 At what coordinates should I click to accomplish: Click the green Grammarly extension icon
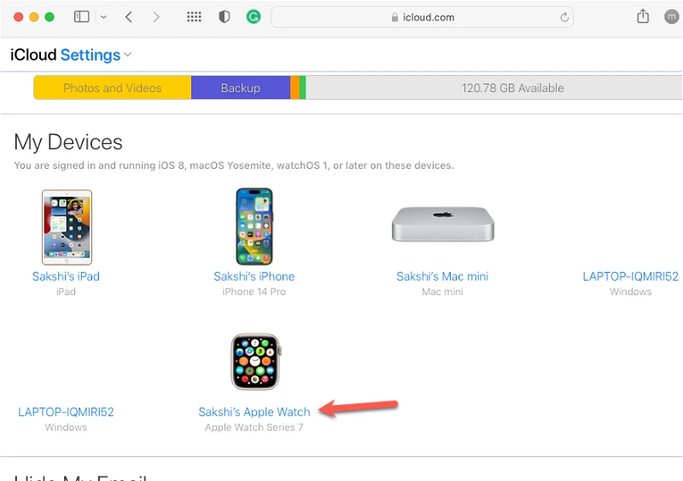coord(253,17)
